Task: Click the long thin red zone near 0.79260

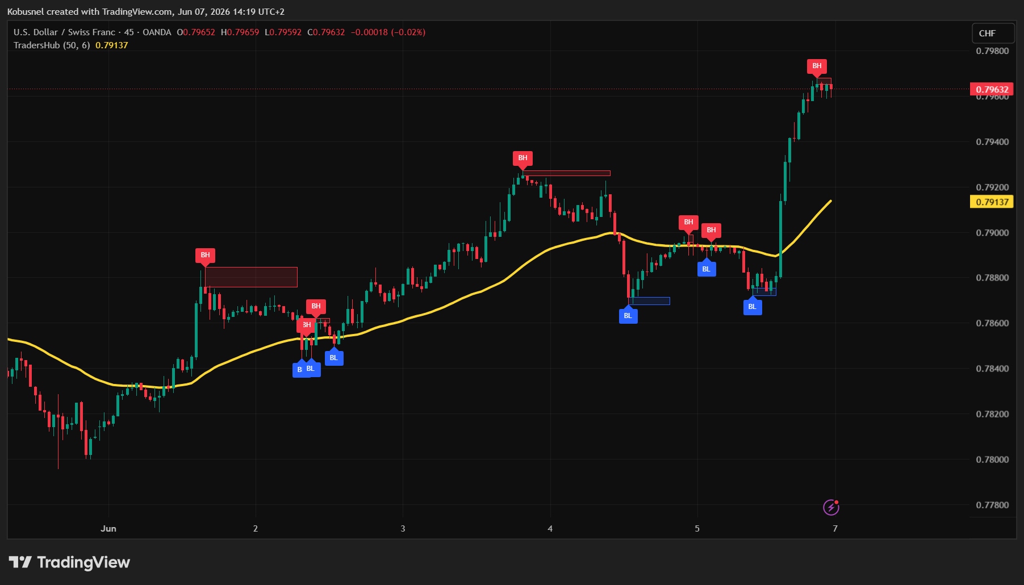Action: (x=566, y=173)
